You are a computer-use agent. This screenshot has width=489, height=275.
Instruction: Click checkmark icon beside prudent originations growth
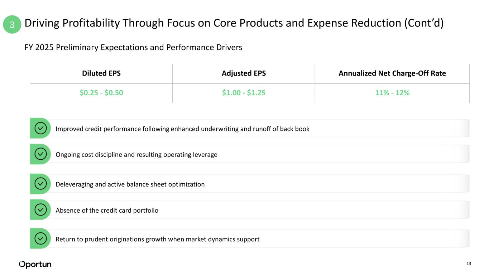tap(41, 238)
